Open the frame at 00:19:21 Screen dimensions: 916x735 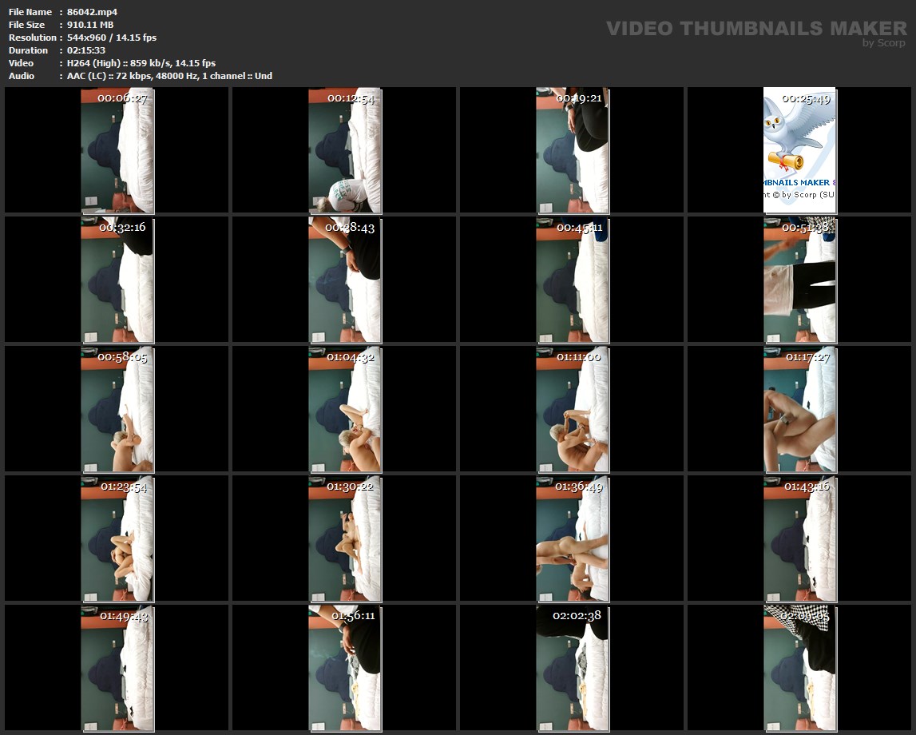[572, 150]
